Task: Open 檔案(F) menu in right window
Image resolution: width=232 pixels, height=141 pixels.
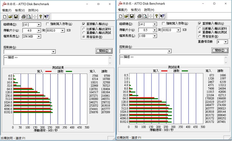Action: 123,10
